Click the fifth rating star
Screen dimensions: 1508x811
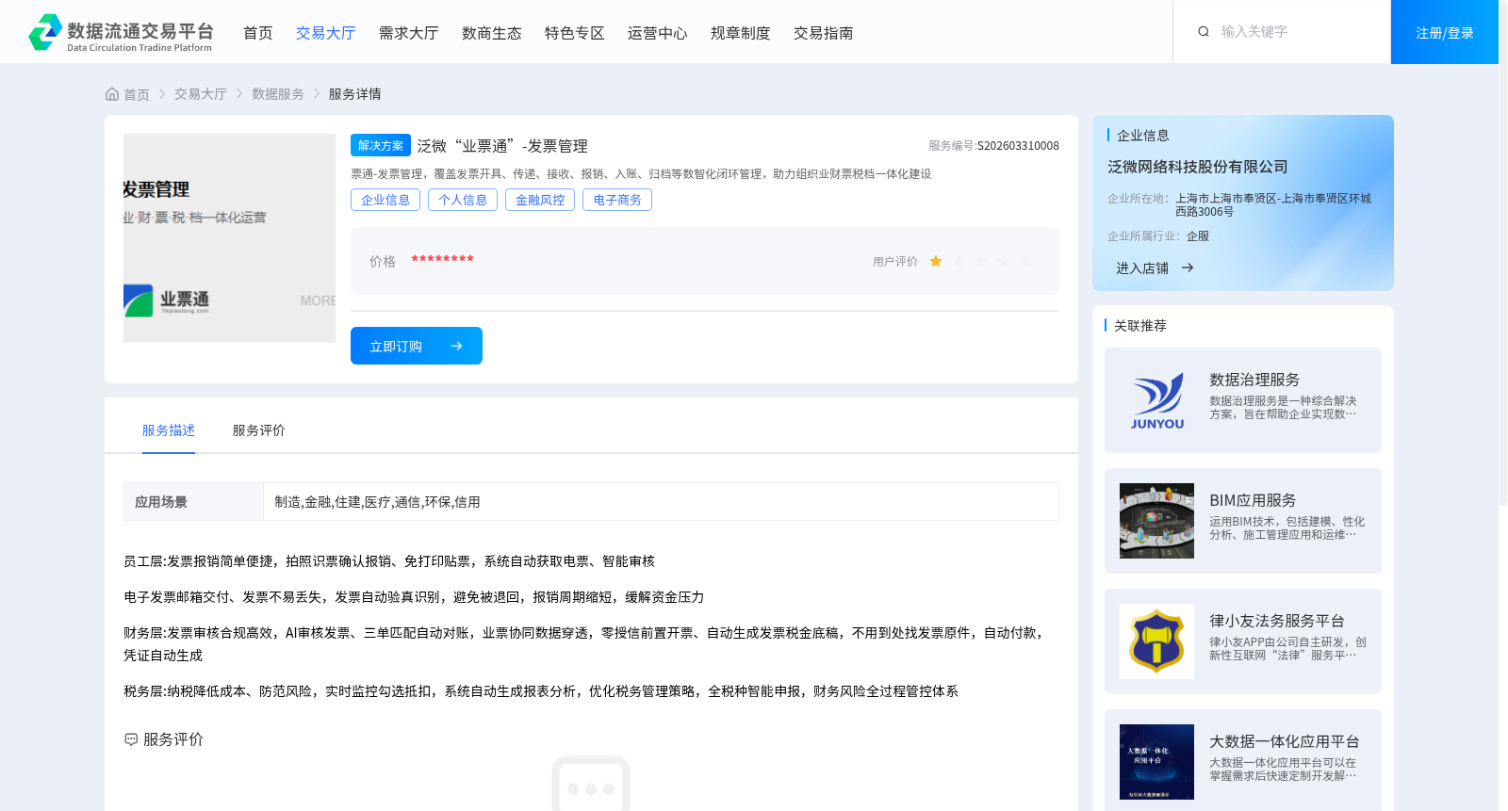pos(1026,262)
